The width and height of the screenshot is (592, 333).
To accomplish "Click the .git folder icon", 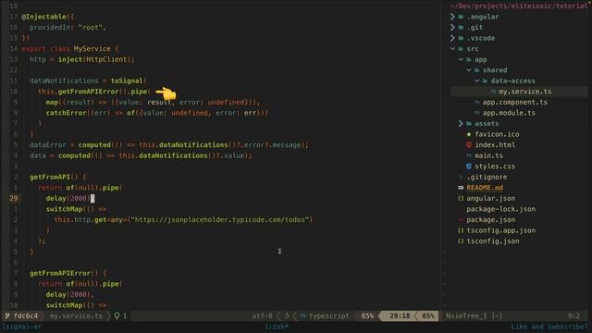I will [x=461, y=27].
